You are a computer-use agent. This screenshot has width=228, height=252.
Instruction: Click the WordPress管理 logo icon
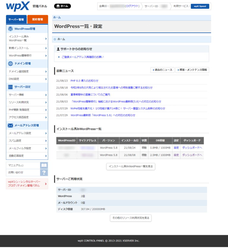(x=10, y=29)
